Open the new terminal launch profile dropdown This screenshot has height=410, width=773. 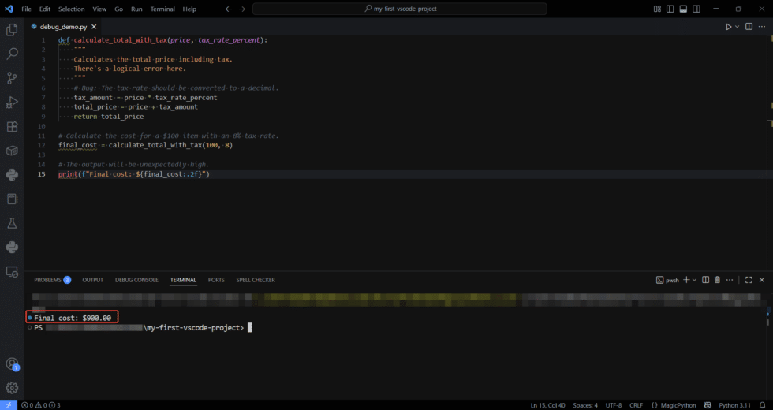tap(694, 280)
